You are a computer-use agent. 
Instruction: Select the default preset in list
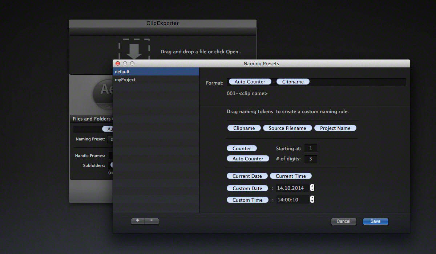point(156,71)
